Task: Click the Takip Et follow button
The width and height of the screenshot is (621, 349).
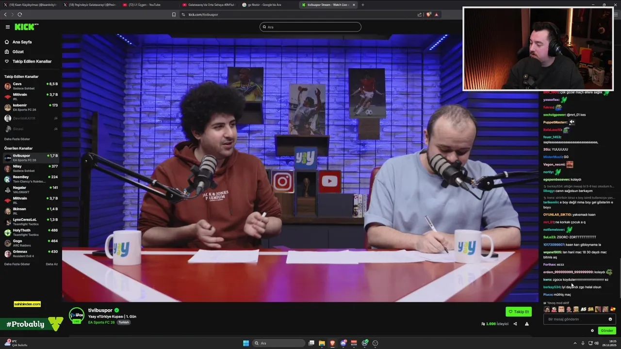Action: pyautogui.click(x=519, y=312)
